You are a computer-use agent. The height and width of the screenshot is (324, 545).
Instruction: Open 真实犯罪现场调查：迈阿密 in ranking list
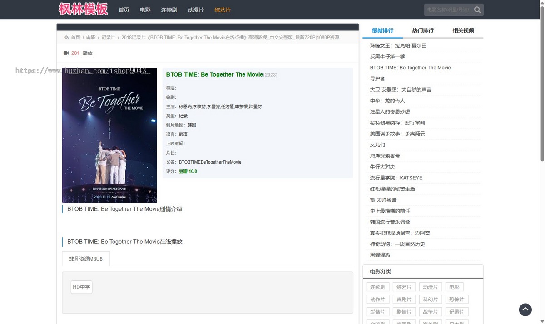coord(400,233)
